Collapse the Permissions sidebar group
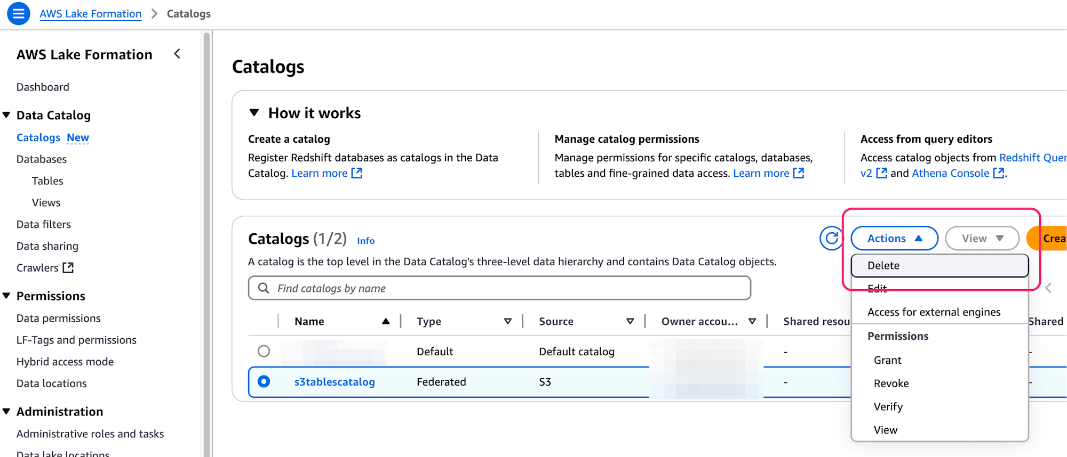 click(6, 296)
